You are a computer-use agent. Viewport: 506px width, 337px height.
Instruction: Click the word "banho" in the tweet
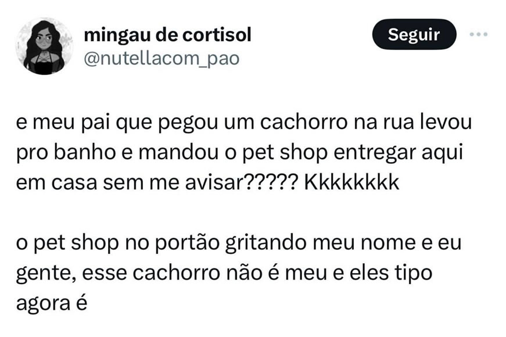[x=85, y=152]
